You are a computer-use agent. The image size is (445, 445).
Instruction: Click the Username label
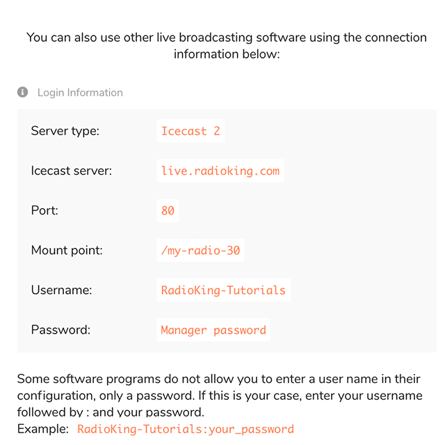point(61,290)
